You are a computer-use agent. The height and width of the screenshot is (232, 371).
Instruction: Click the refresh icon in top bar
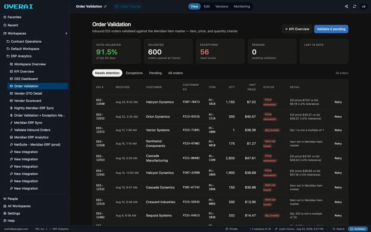tap(354, 6)
